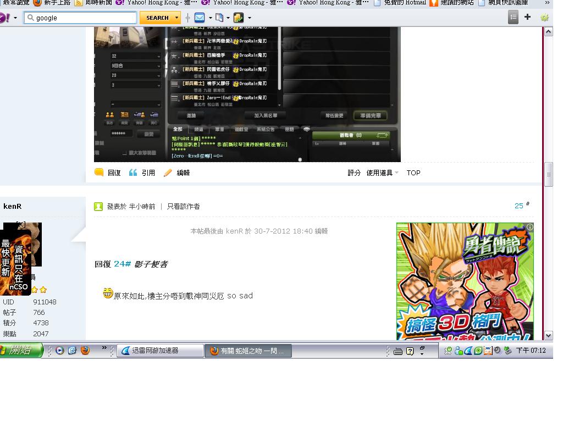Open the mail icon dropdown arrow

point(211,18)
